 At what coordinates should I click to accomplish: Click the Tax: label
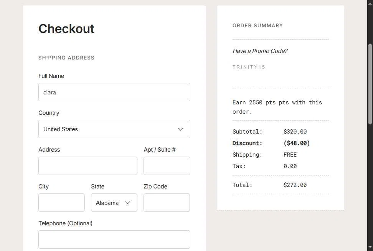click(x=239, y=166)
